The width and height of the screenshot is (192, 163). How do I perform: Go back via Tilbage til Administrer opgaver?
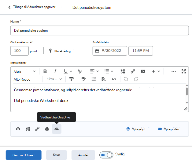(32, 7)
